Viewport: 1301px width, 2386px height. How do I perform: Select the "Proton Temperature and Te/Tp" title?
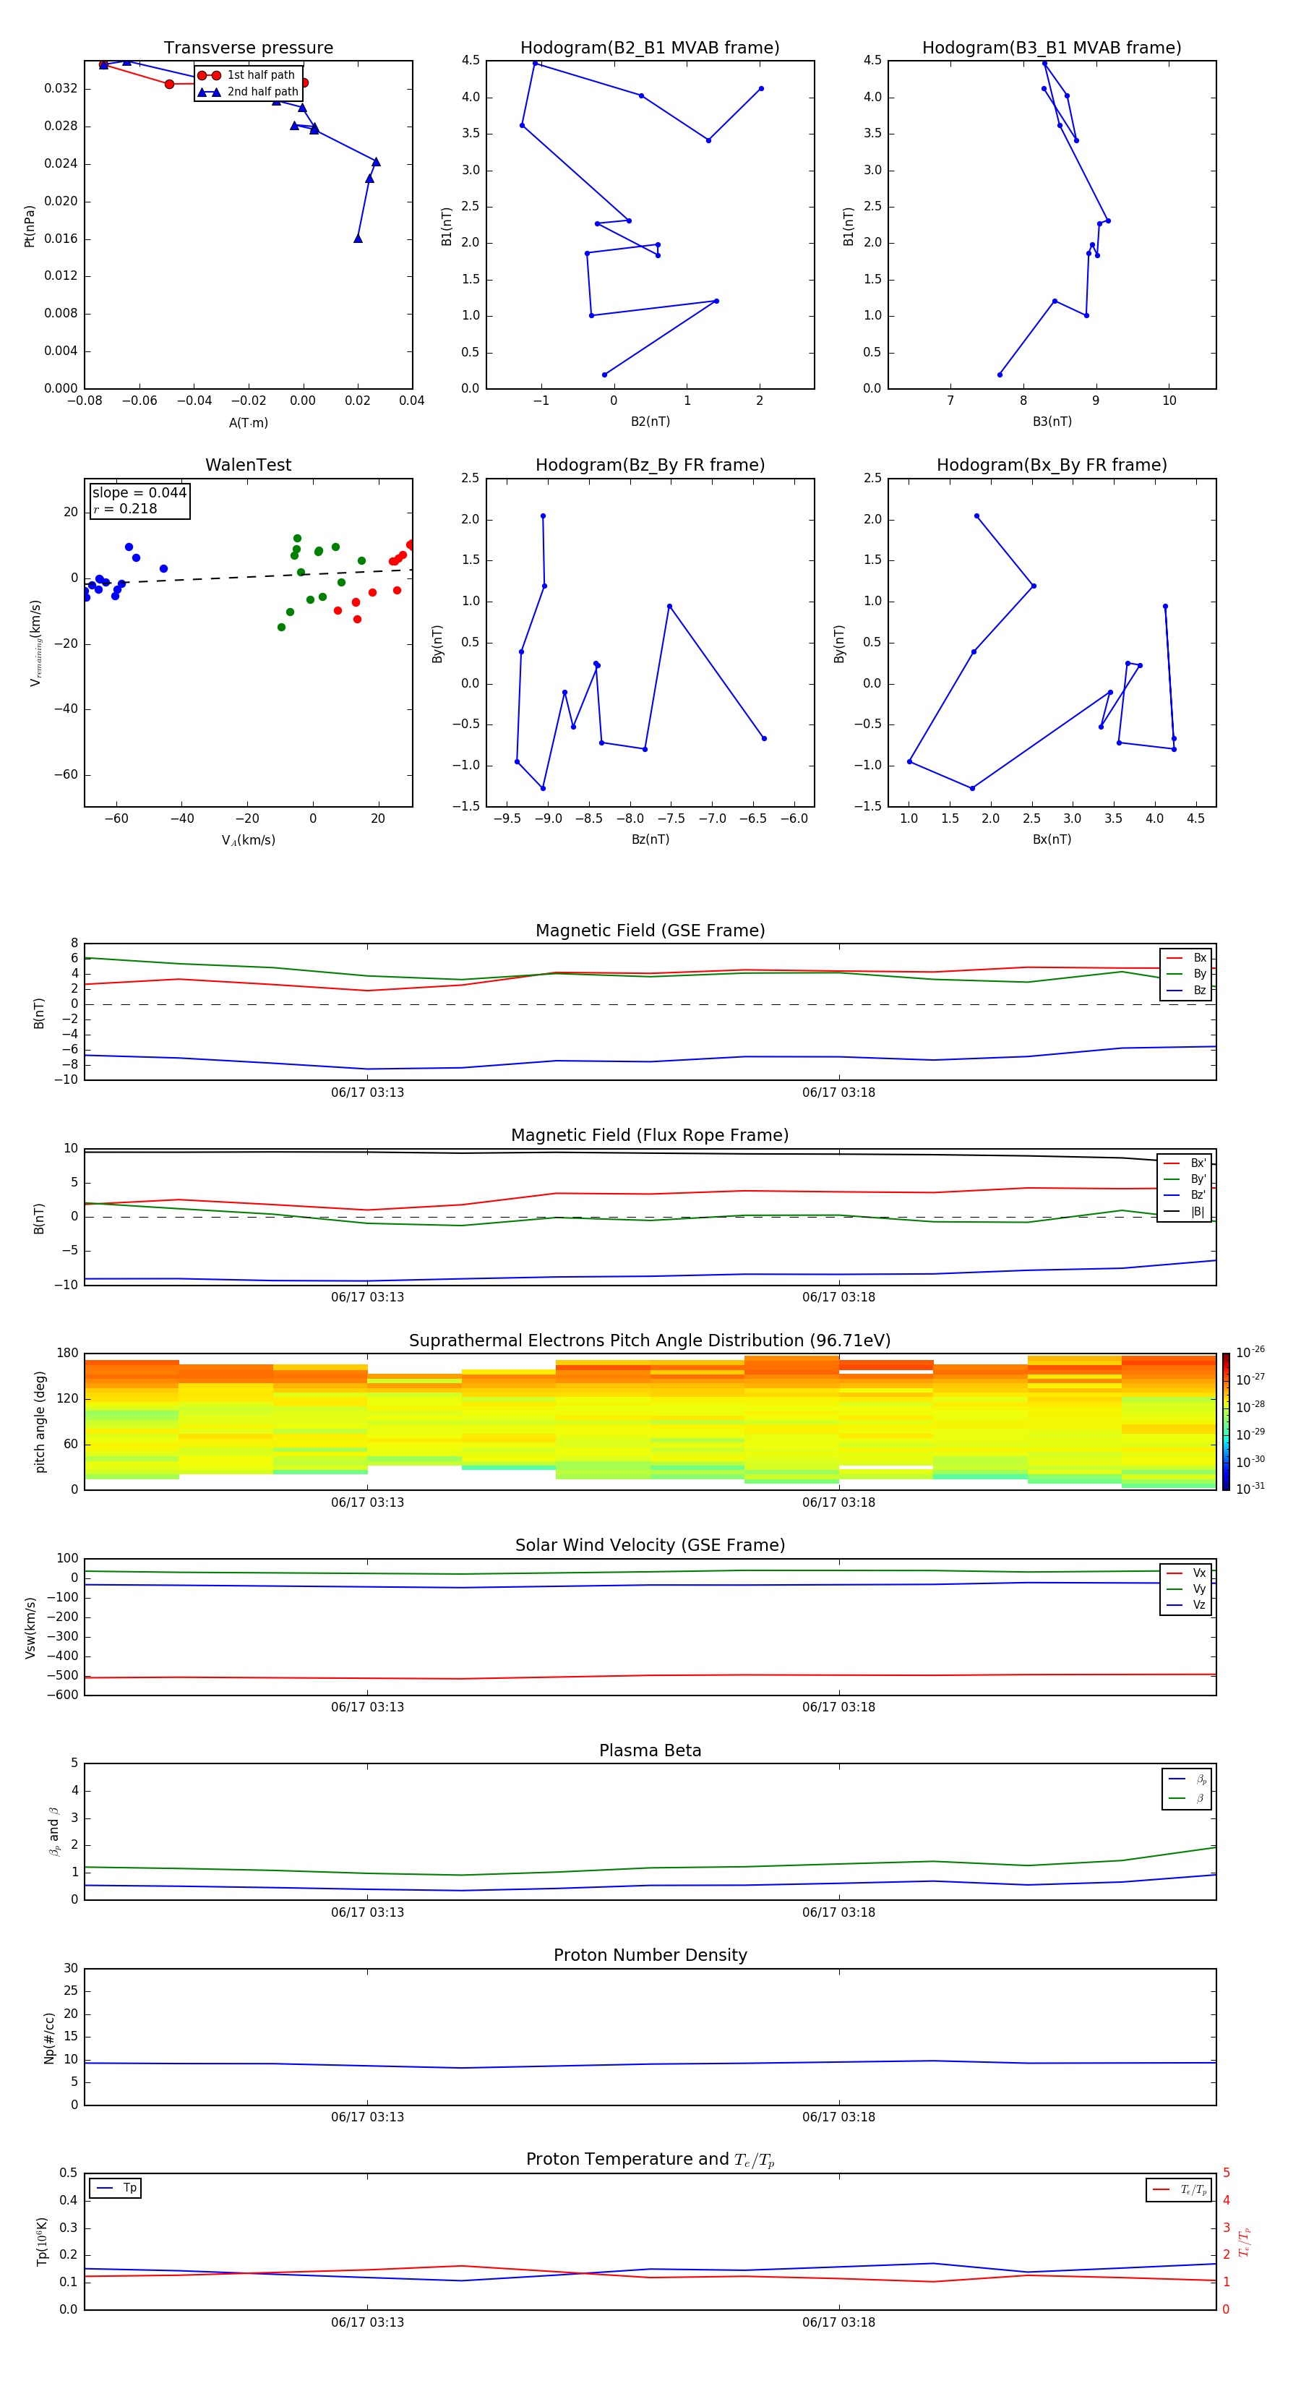(x=650, y=2160)
